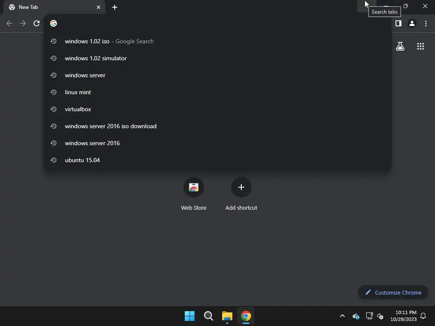Choose 'ubuntu 15.04' suggestion
This screenshot has width=435, height=326.
(x=217, y=160)
